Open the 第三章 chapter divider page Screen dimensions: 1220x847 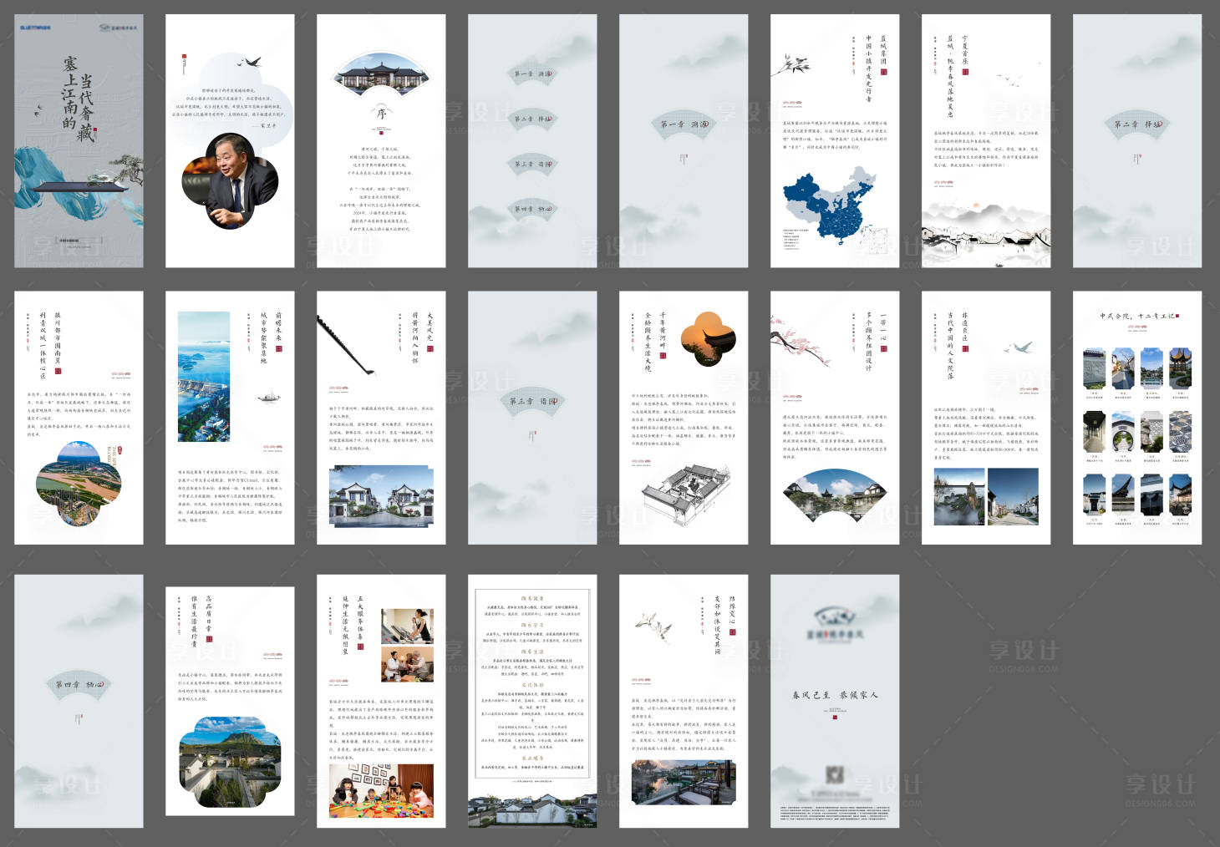pyautogui.click(x=532, y=418)
